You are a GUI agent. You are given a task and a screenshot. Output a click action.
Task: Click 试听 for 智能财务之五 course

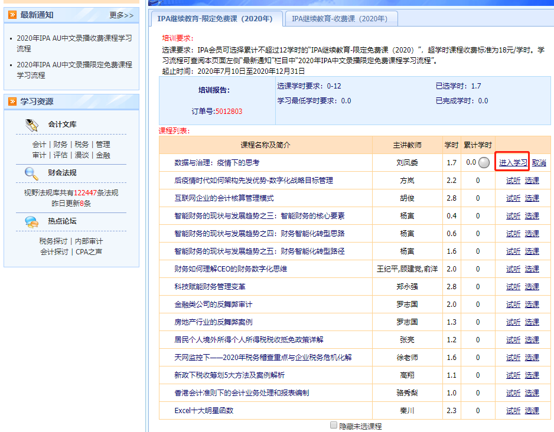tap(513, 251)
